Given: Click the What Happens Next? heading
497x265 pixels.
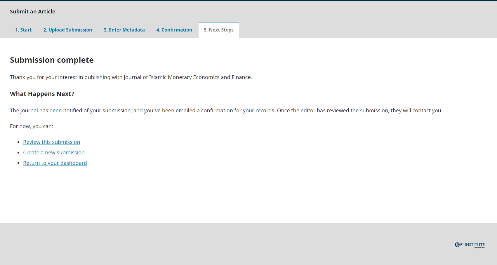Looking at the screenshot, I should [x=42, y=94].
